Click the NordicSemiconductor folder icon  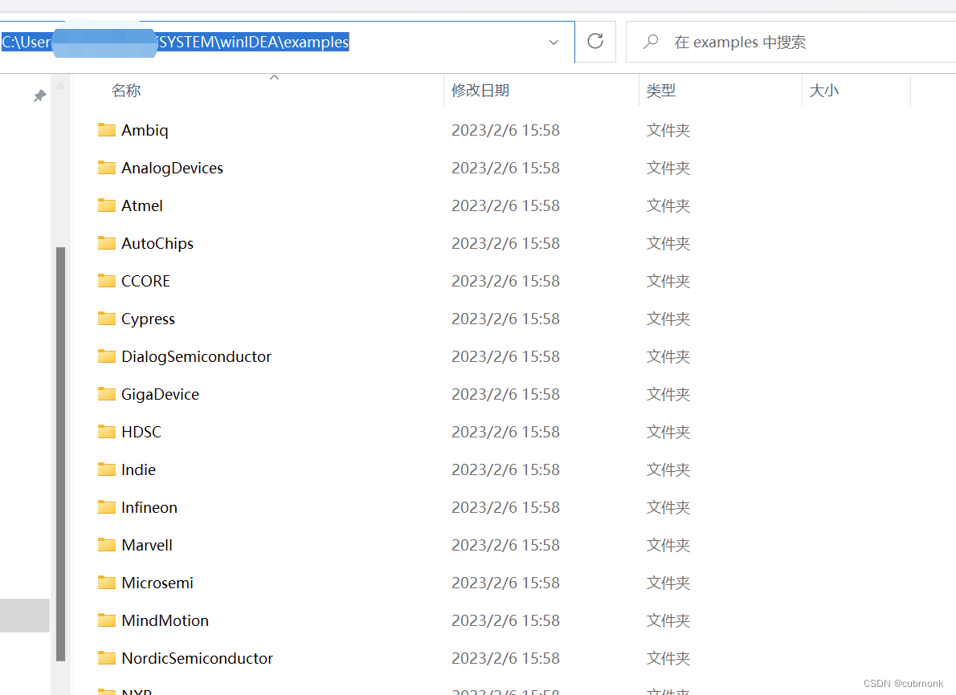(x=107, y=658)
